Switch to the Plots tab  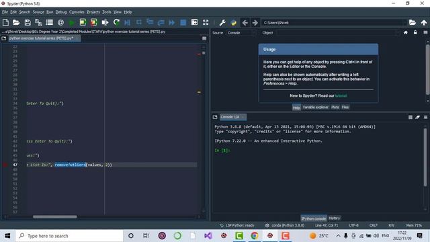point(335,108)
